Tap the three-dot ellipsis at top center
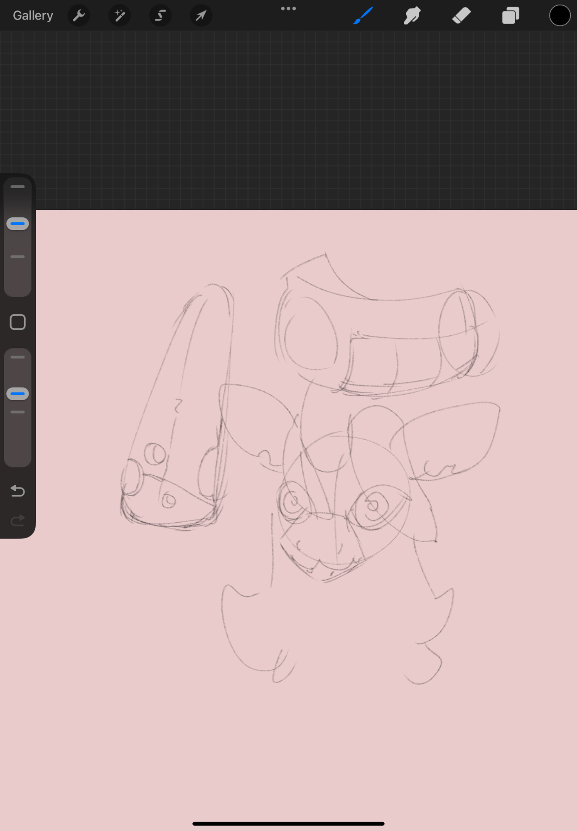 click(x=288, y=9)
